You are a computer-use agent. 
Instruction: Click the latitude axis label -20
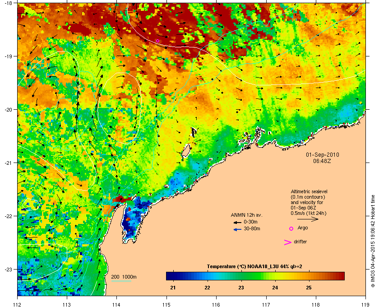tap(8, 110)
